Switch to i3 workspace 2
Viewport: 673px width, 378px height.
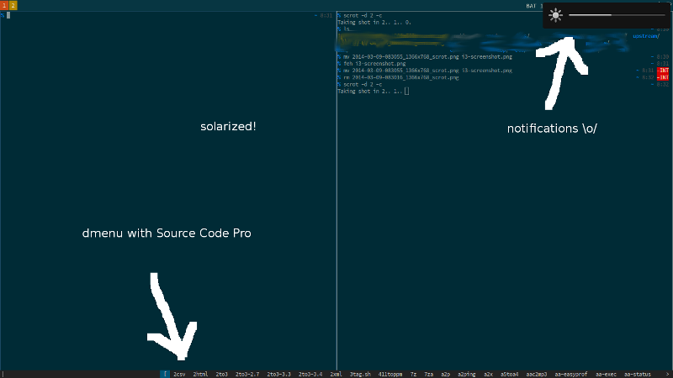[x=13, y=6]
